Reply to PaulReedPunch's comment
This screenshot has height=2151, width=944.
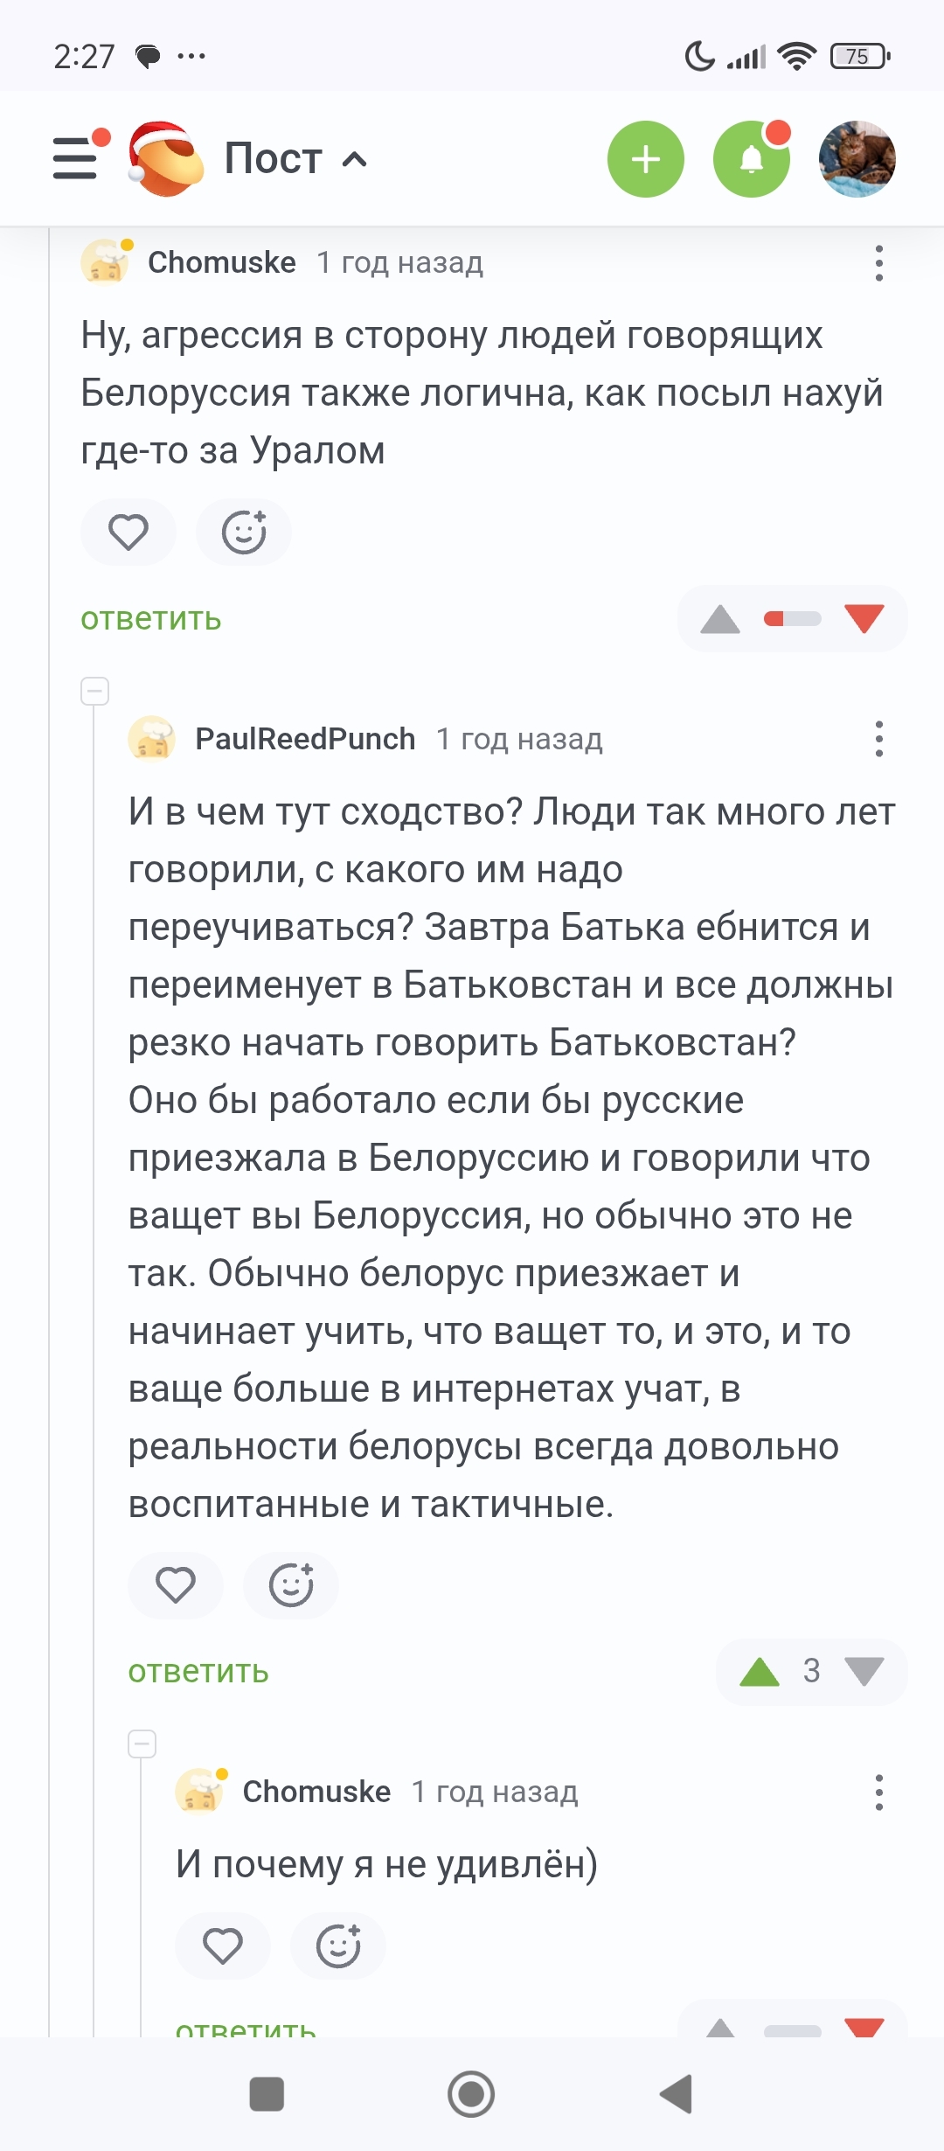pyautogui.click(x=198, y=1672)
